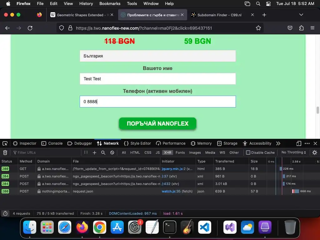Focus the Filter URLs field

click(47, 152)
